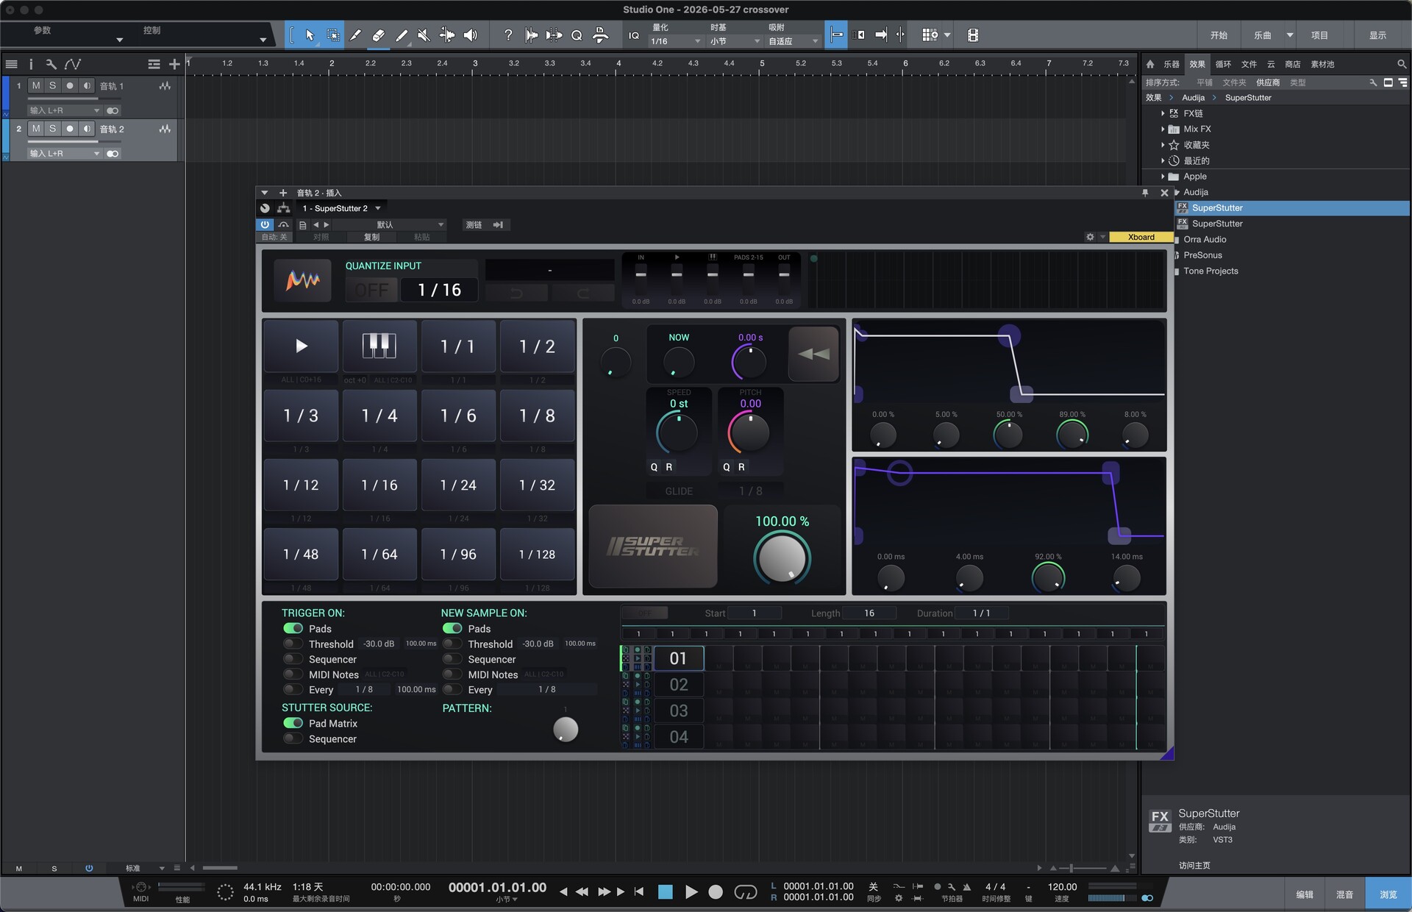The width and height of the screenshot is (1412, 912).
Task: Open the 开始 start page
Action: point(1219,35)
